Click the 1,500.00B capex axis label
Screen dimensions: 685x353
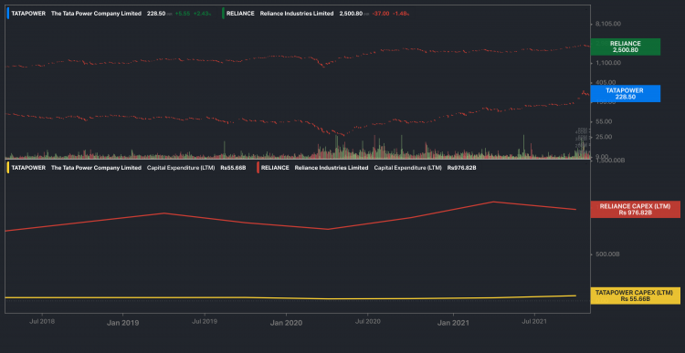click(x=610, y=161)
